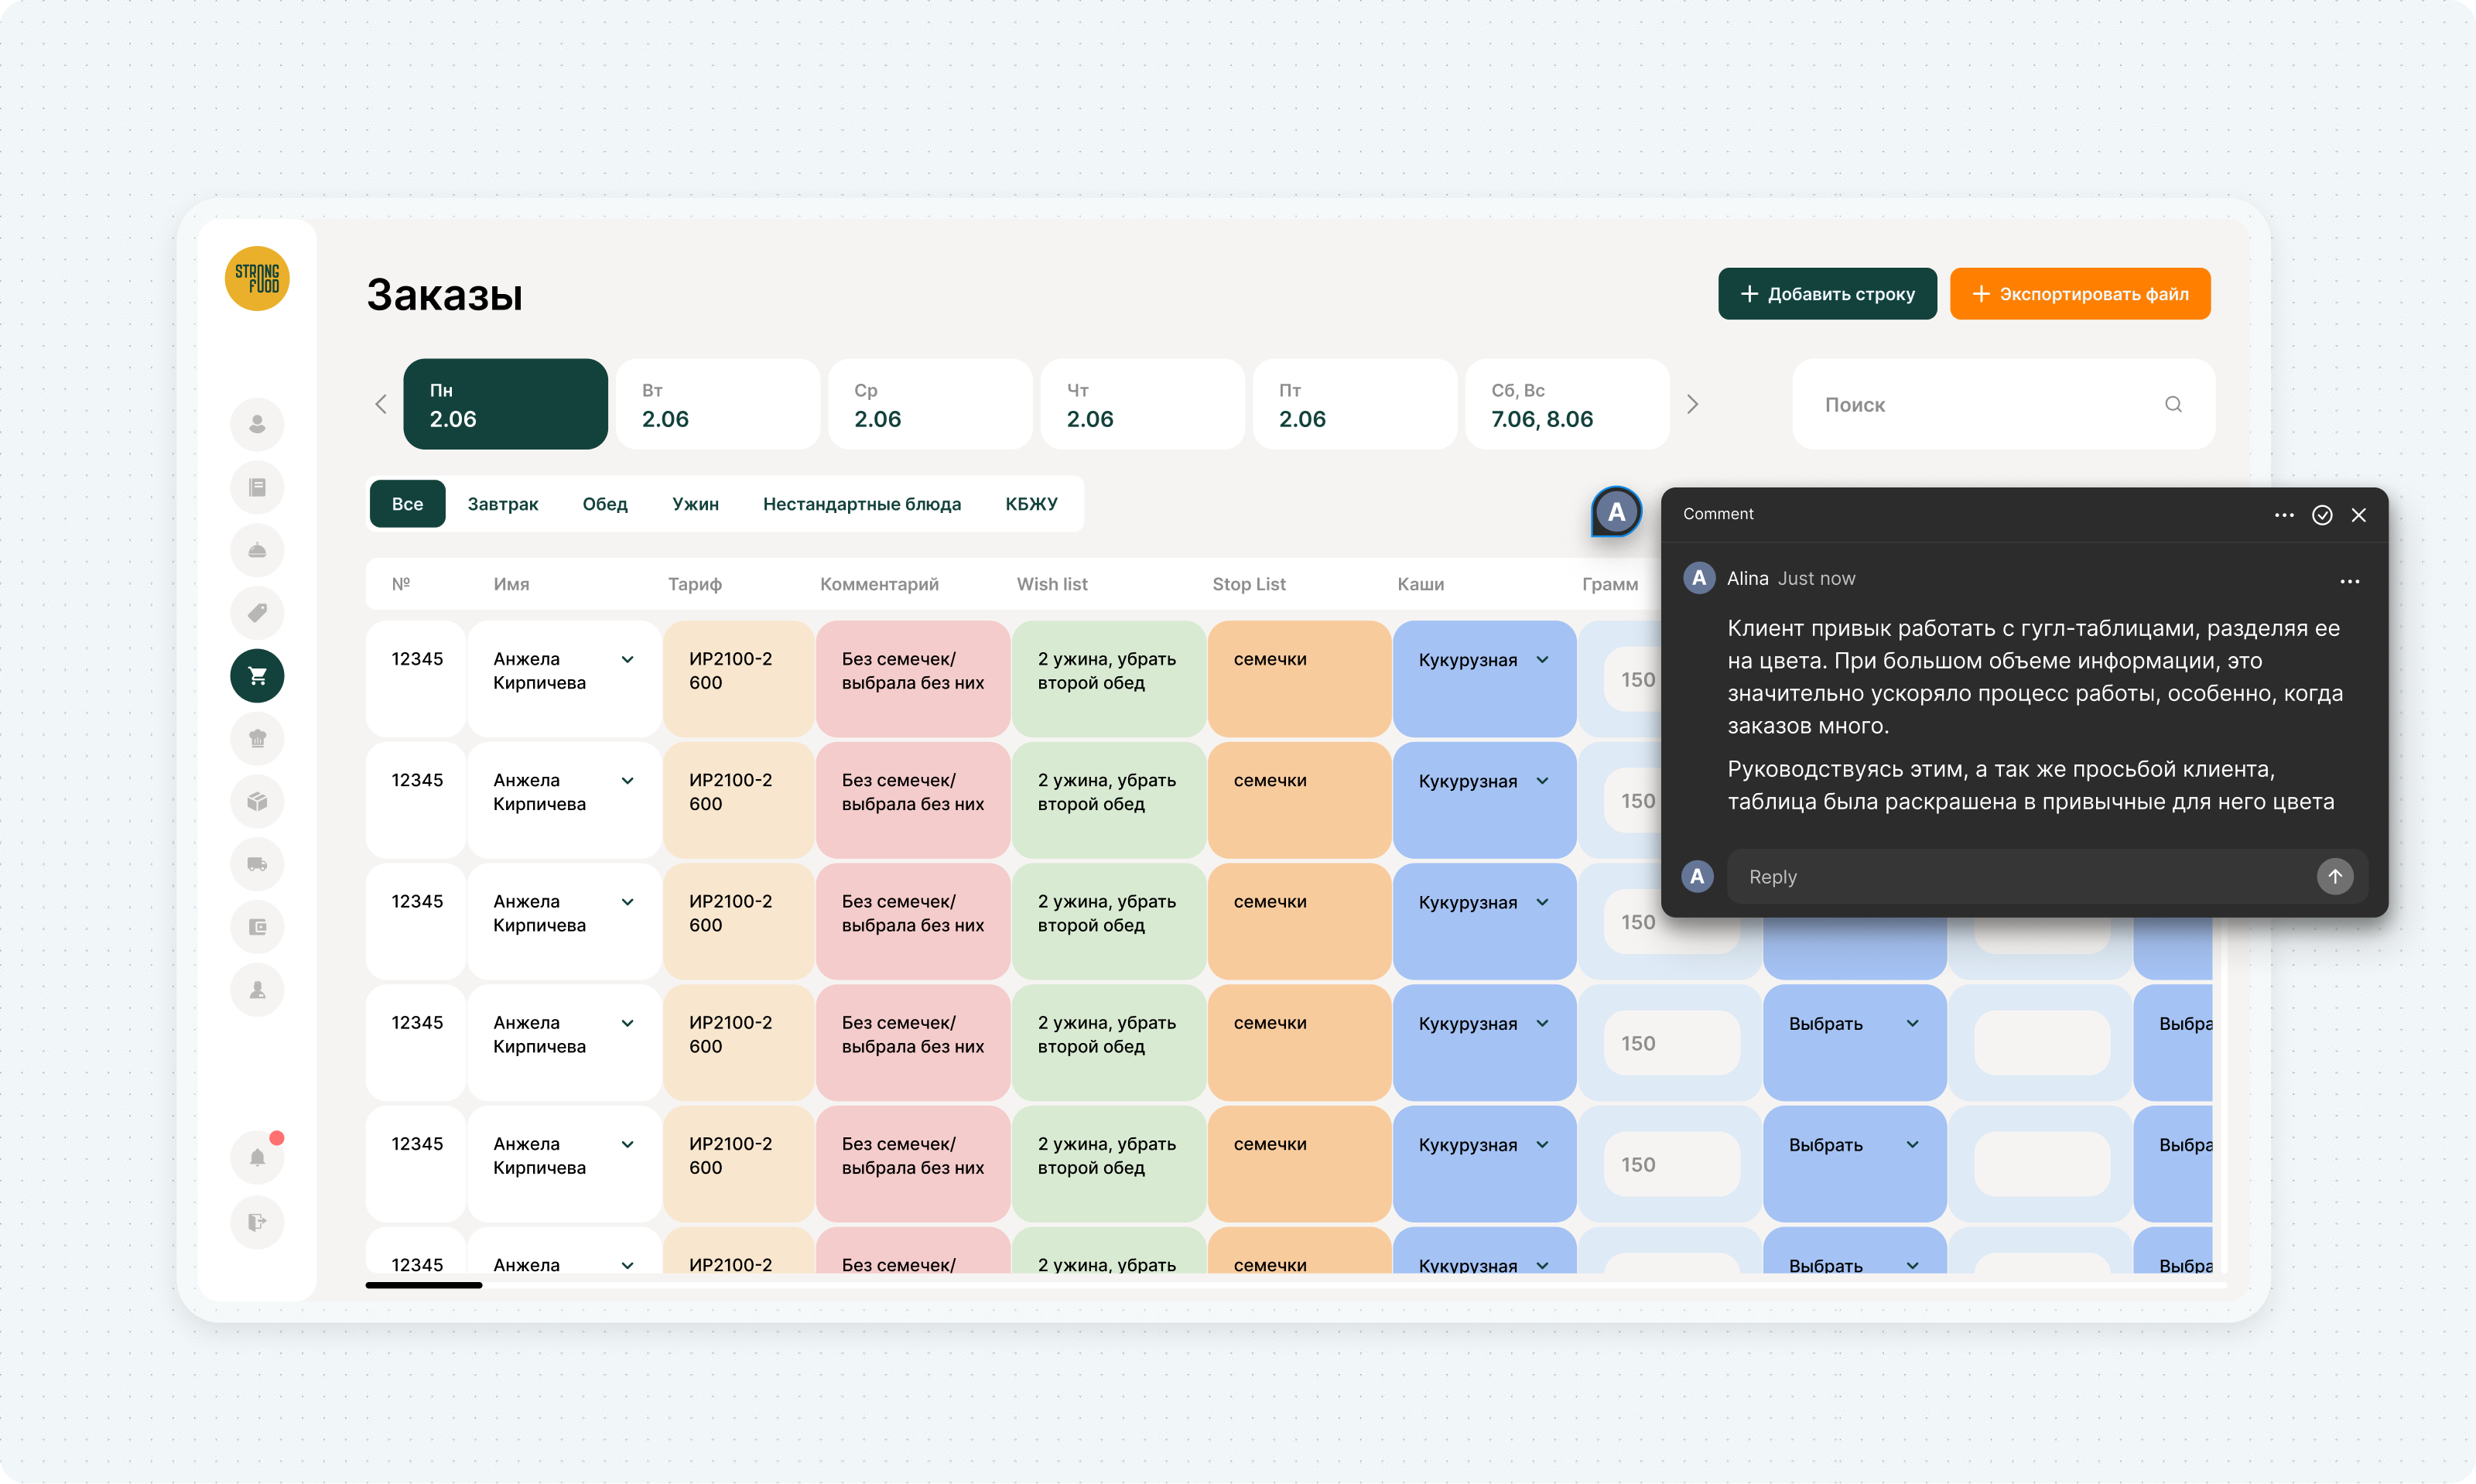The image size is (2476, 1484).
Task: Open the delivery truck section
Action: coord(257,864)
